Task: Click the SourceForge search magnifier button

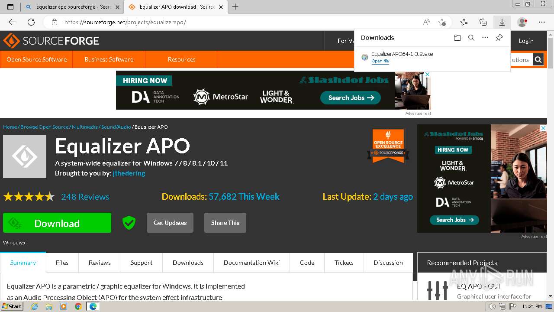Action: 538,60
